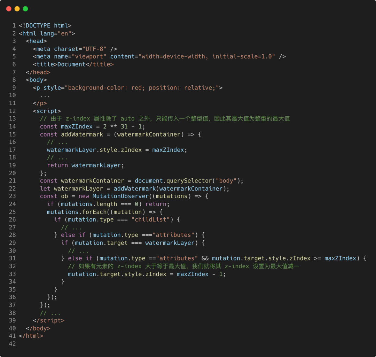Click the "watermarkLayer.style.zIndex" assignment target
376x357 pixels.
click(x=94, y=150)
